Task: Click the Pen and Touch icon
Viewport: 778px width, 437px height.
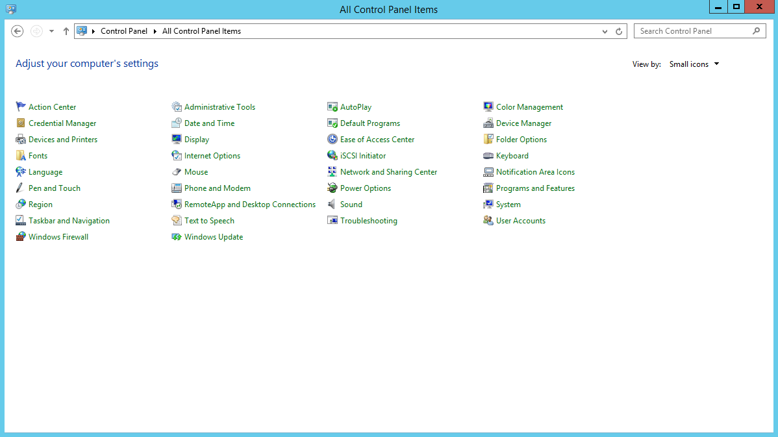Action: [x=20, y=188]
